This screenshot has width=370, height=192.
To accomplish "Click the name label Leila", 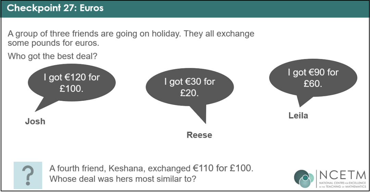I will [x=298, y=115].
